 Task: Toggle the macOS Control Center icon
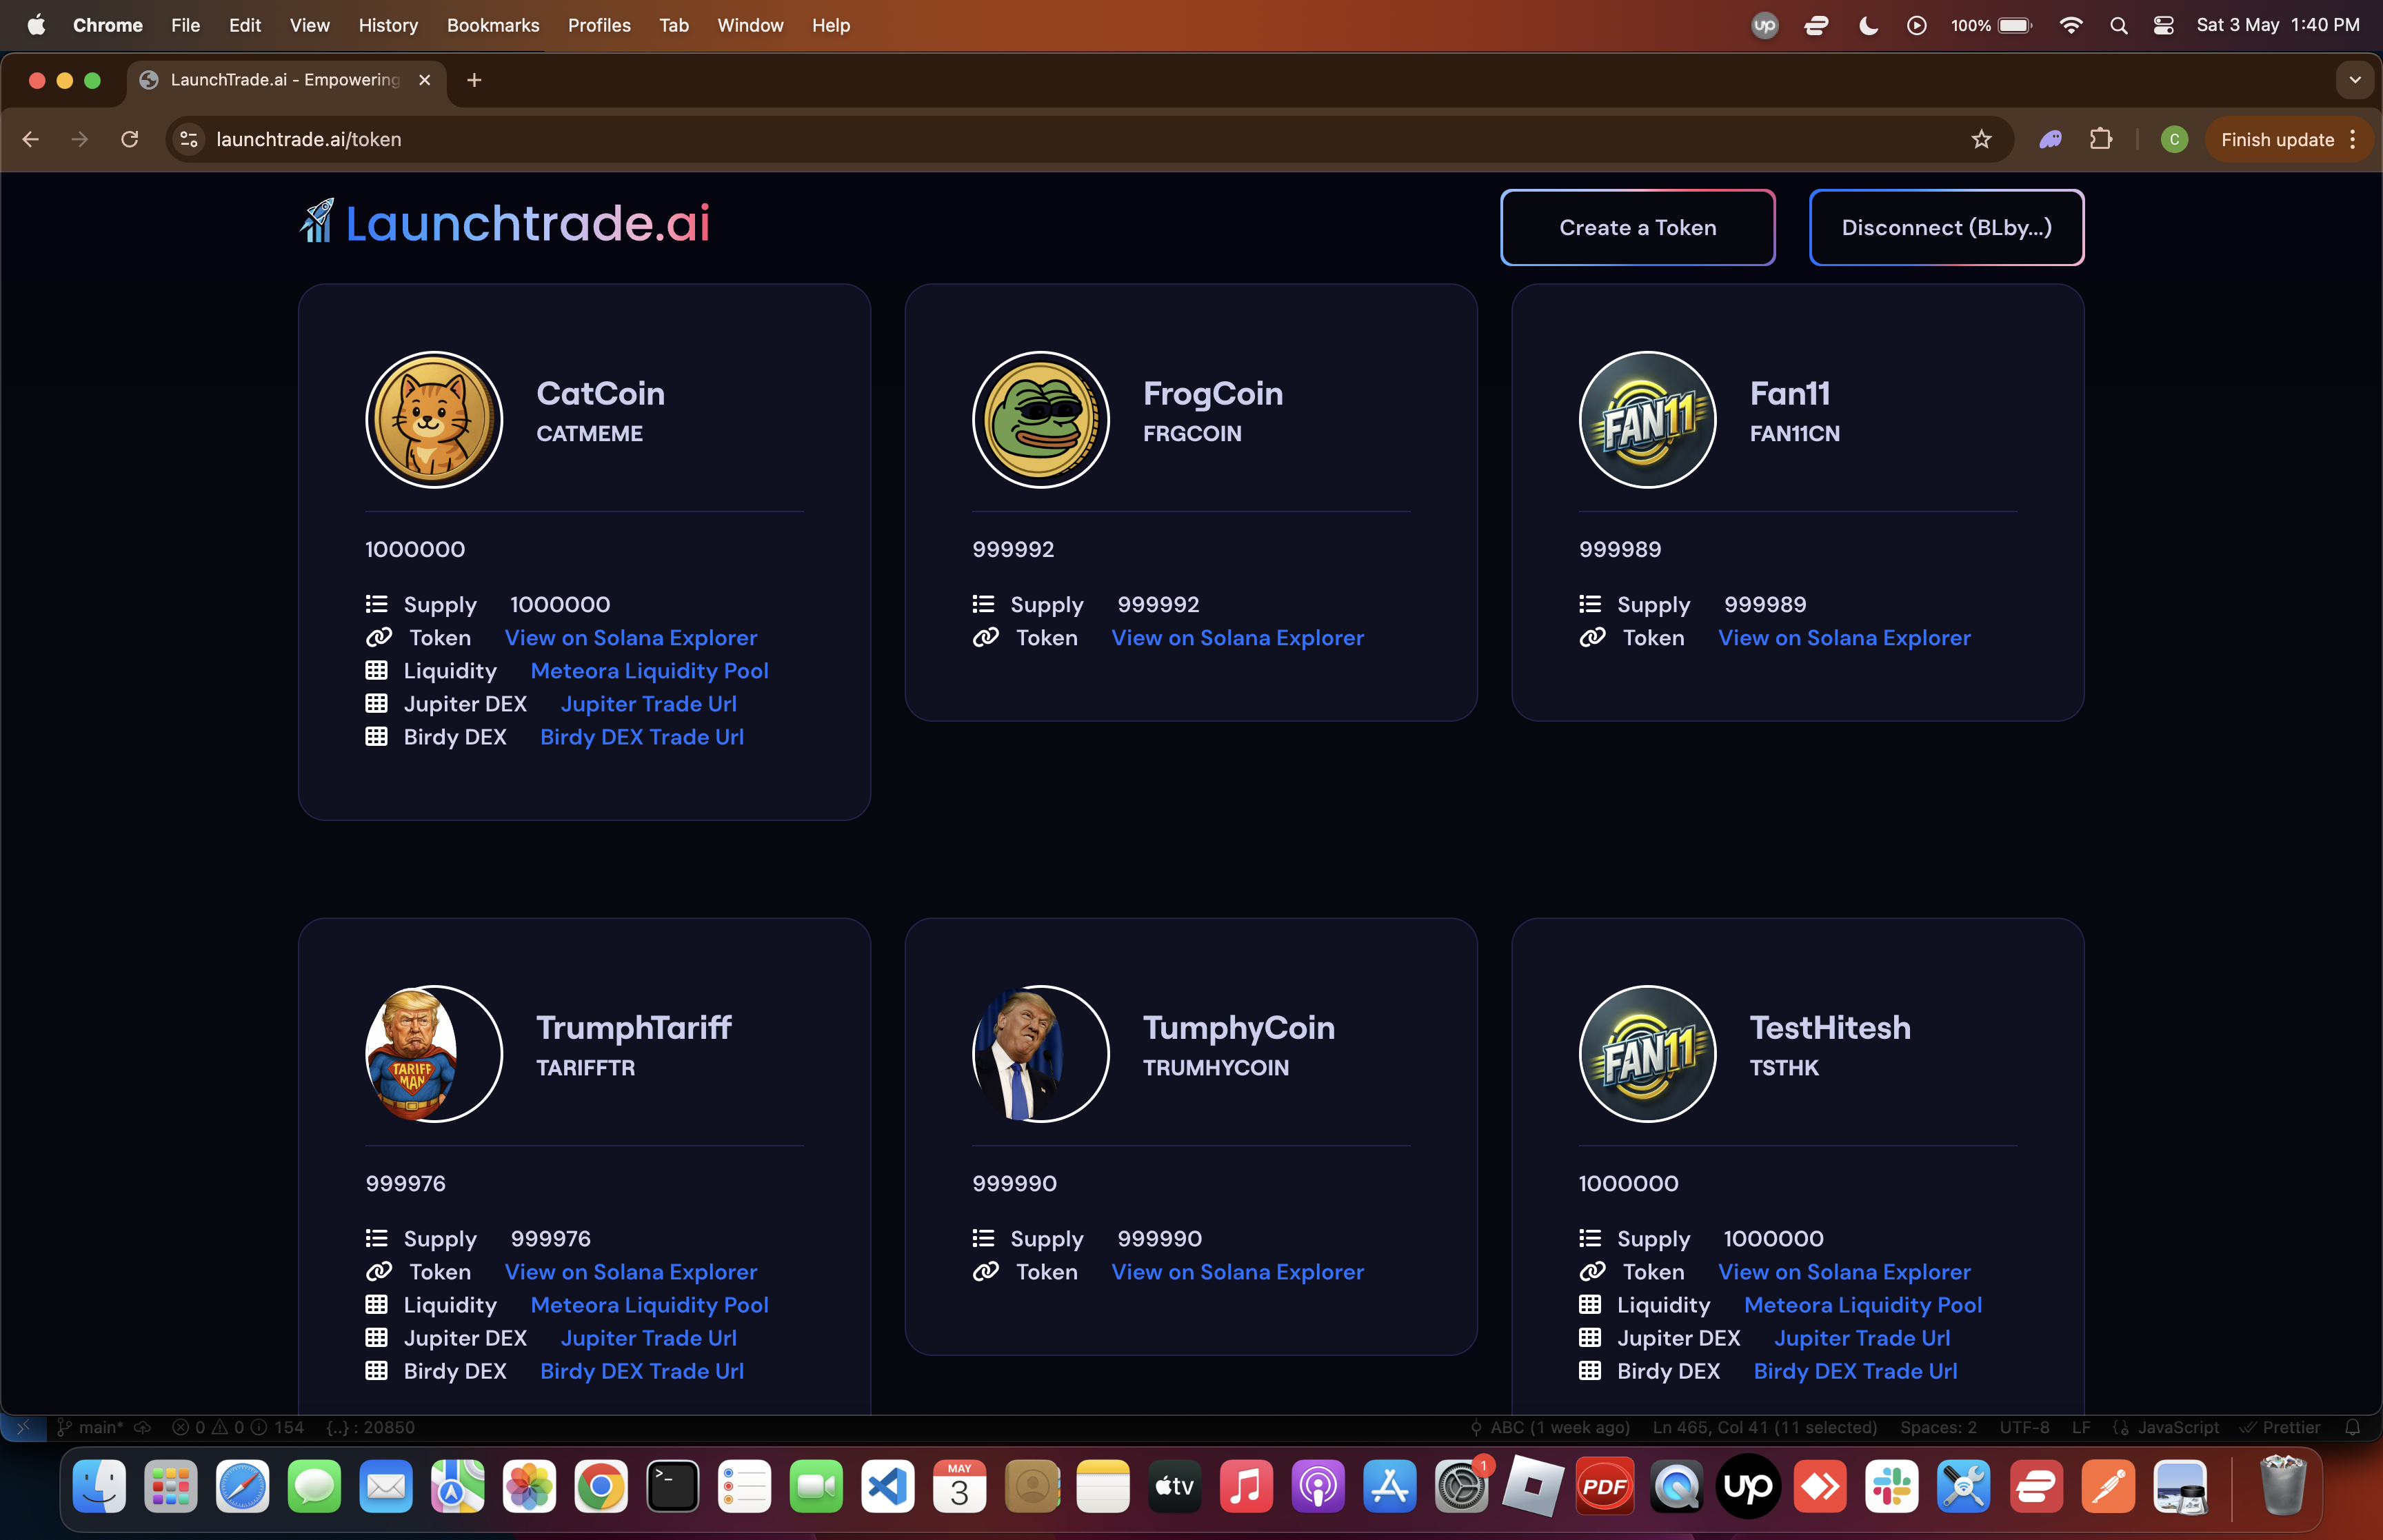coord(2163,25)
